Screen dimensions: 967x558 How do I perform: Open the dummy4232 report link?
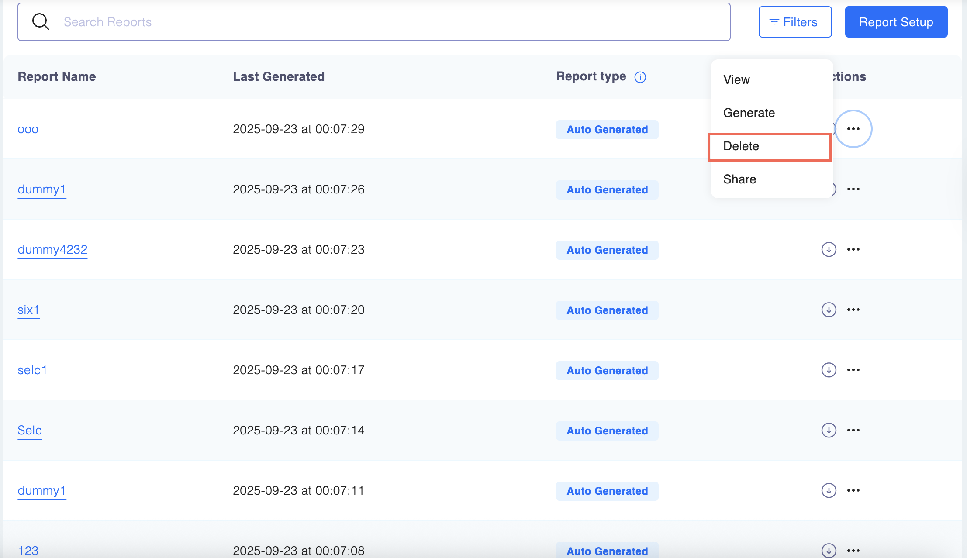pos(52,250)
